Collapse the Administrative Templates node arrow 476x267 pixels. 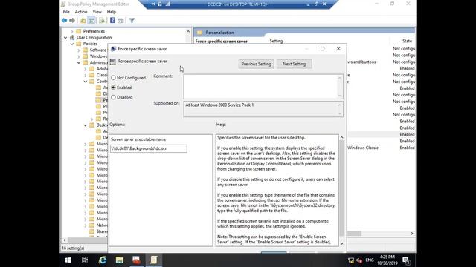tap(79, 62)
